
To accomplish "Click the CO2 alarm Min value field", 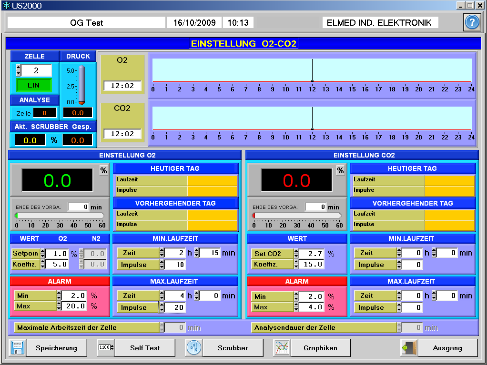I will pyautogui.click(x=312, y=296).
